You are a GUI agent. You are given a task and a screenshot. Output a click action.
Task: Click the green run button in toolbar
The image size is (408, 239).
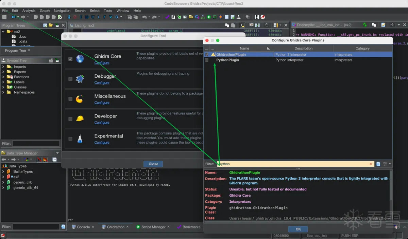(x=209, y=17)
